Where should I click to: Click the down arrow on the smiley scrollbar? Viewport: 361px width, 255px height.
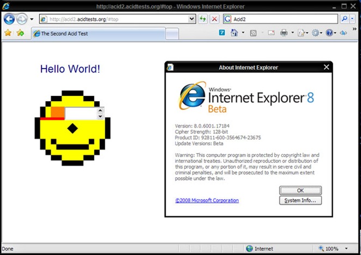[100, 117]
